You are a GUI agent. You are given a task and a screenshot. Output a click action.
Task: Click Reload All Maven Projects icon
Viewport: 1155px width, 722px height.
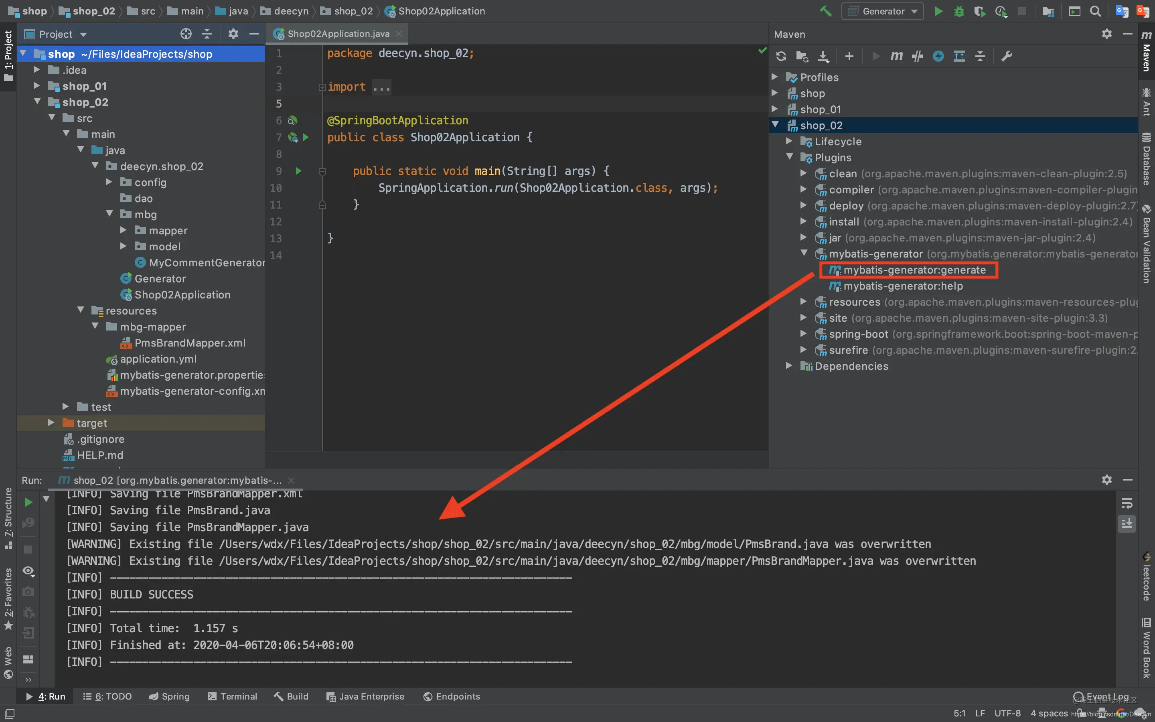[x=781, y=56]
